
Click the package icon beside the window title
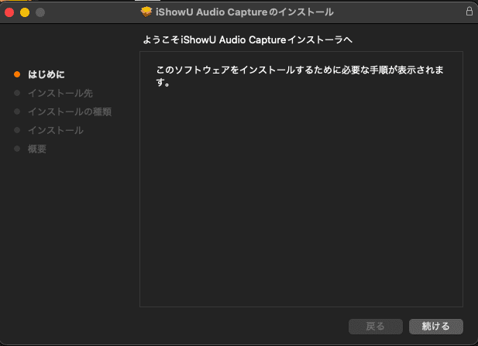click(146, 12)
